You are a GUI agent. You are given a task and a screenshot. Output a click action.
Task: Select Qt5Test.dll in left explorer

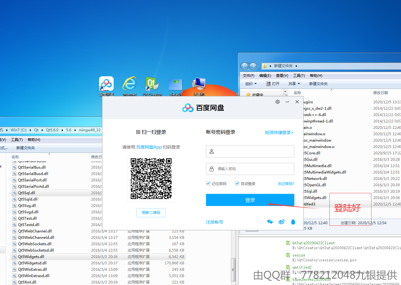point(27,218)
